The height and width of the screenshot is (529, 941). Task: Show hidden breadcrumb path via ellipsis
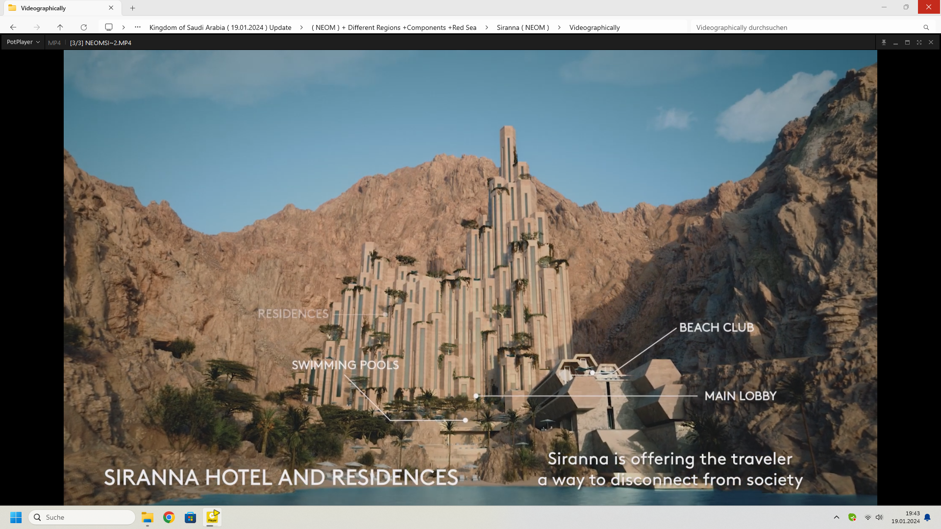coord(138,27)
